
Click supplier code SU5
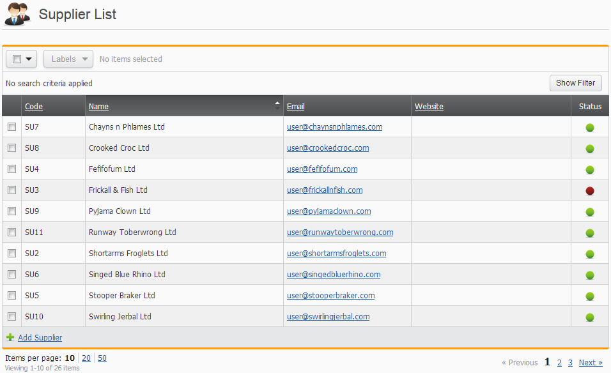pos(32,295)
